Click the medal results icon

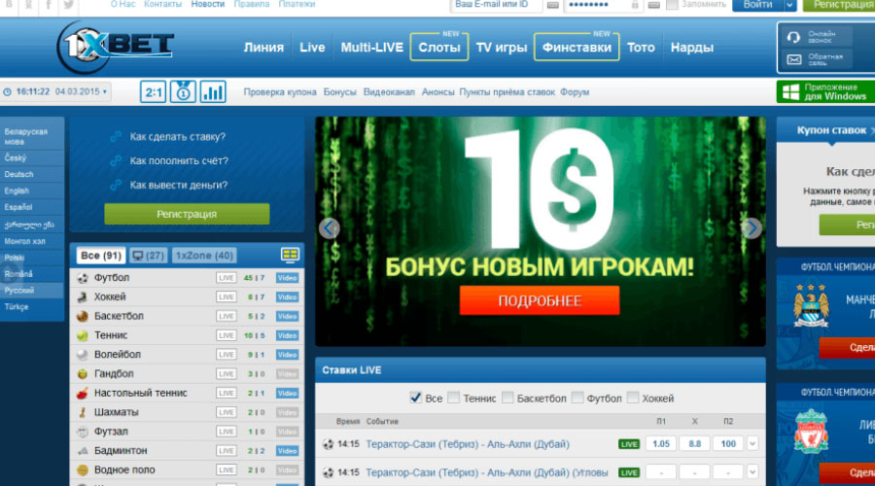point(183,92)
